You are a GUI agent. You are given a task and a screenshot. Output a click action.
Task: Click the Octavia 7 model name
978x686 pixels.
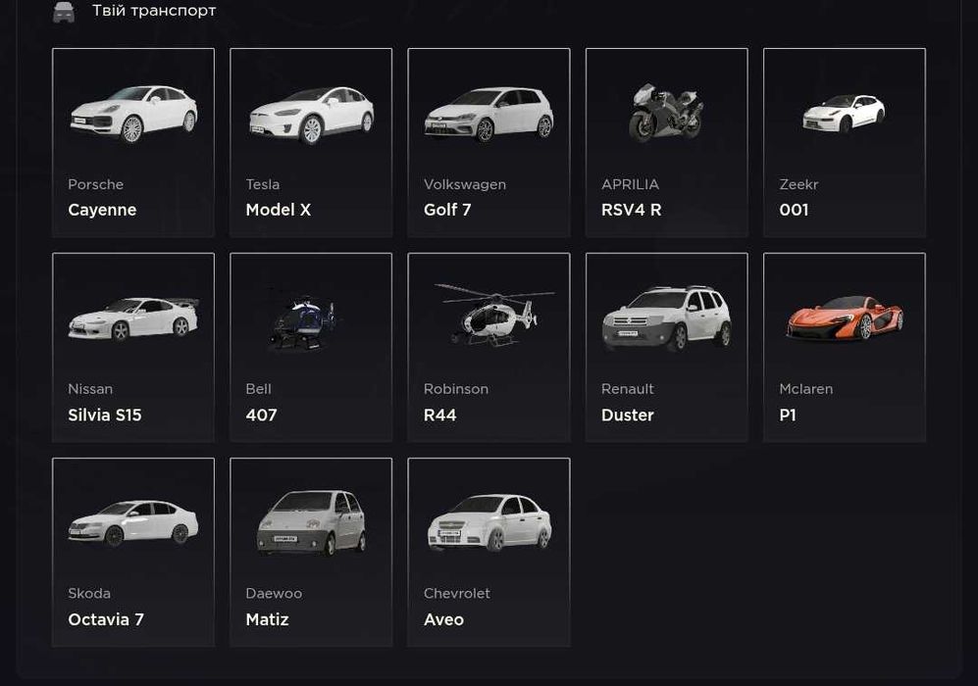tap(106, 619)
